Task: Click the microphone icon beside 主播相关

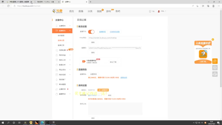Action: pos(57,26)
